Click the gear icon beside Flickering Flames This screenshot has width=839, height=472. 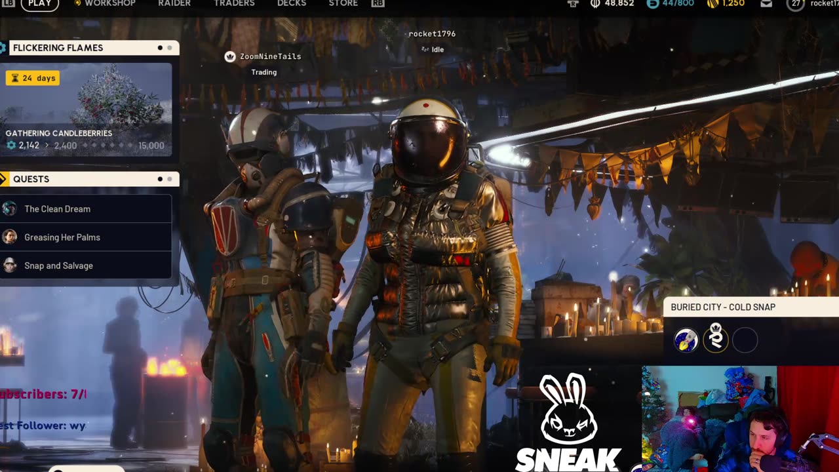pos(3,48)
